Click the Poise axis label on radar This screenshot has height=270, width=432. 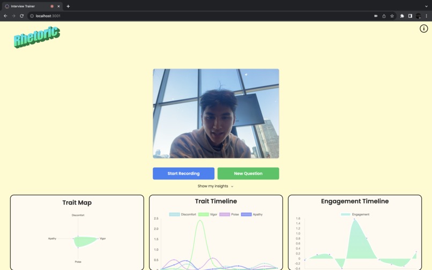pos(78,262)
